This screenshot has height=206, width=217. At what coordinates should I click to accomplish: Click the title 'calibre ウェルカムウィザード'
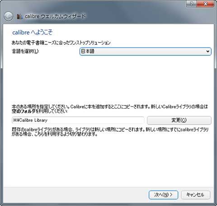[x=55, y=16]
